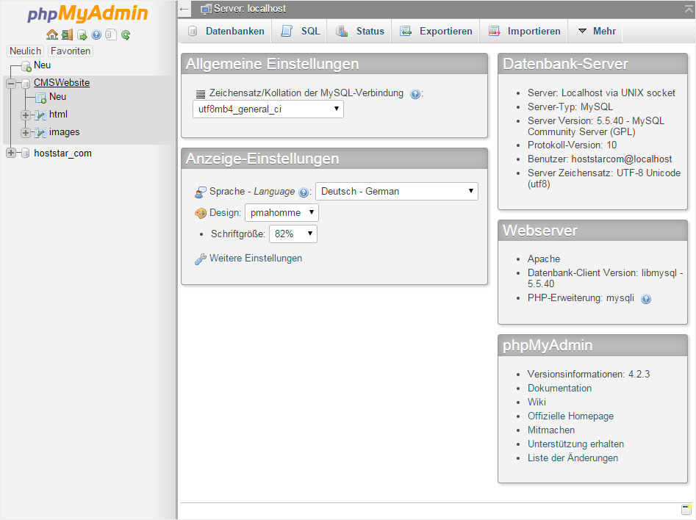Open the Deutsch - German language dropdown
Image resolution: width=696 pixels, height=520 pixels.
[x=397, y=191]
